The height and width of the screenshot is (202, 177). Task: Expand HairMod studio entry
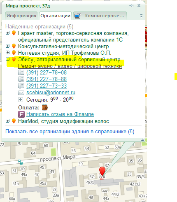click(x=7, y=121)
